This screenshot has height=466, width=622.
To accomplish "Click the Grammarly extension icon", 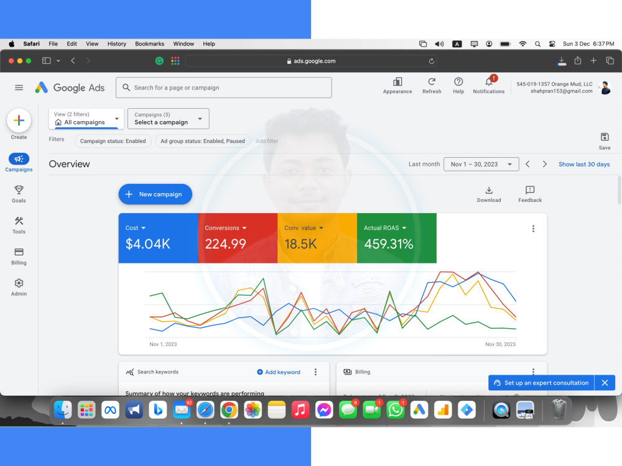I will [159, 61].
